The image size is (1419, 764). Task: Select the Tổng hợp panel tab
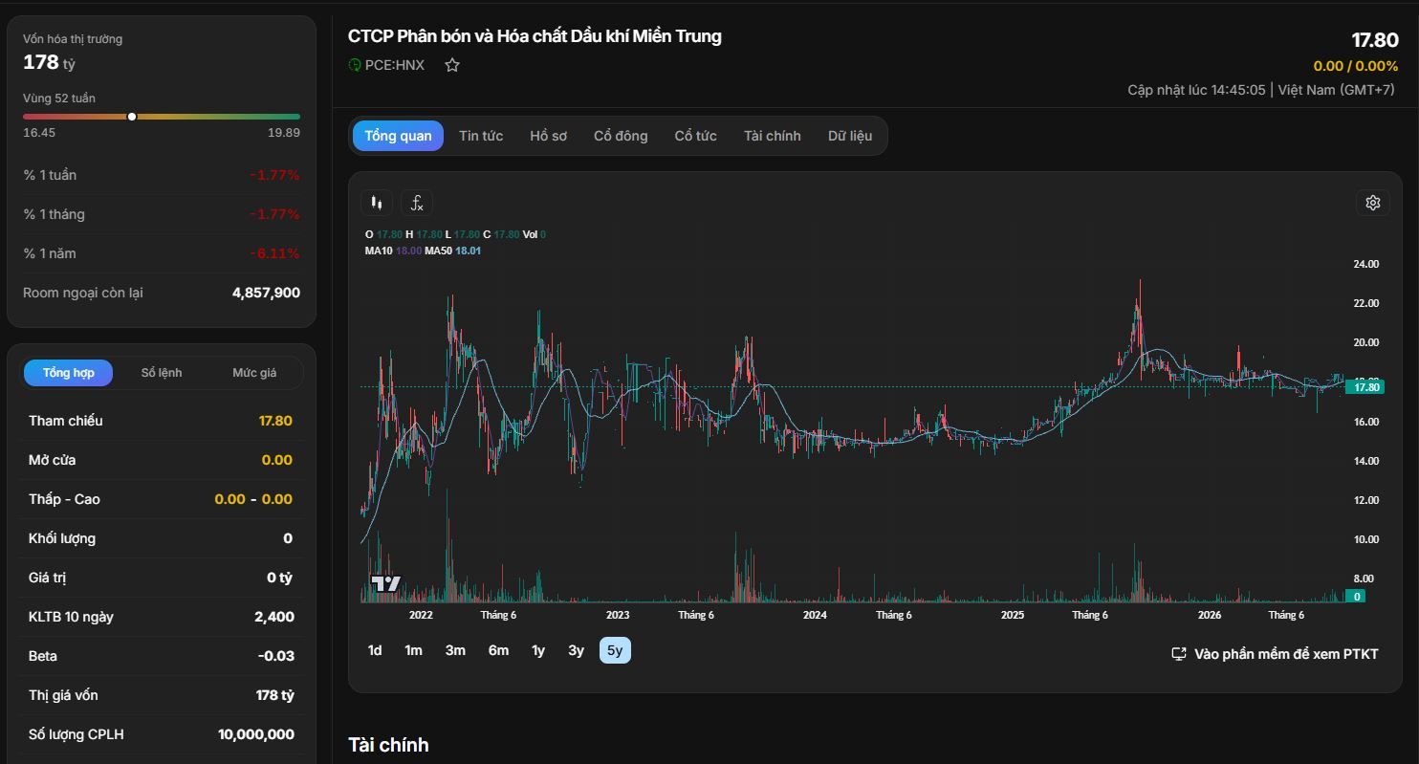69,373
